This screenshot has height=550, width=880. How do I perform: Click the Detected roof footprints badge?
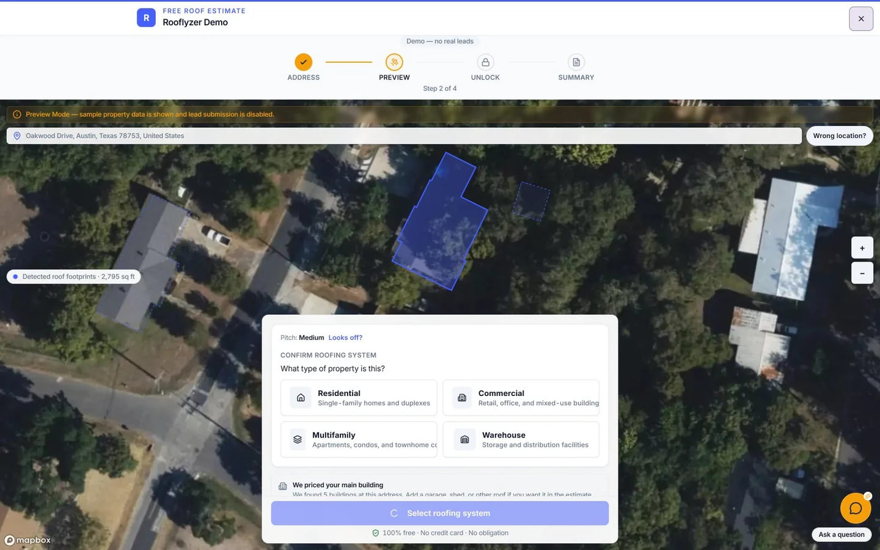pos(74,277)
